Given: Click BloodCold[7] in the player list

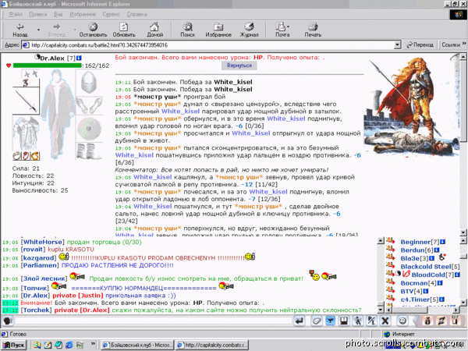Looking at the screenshot, I should (432, 275).
